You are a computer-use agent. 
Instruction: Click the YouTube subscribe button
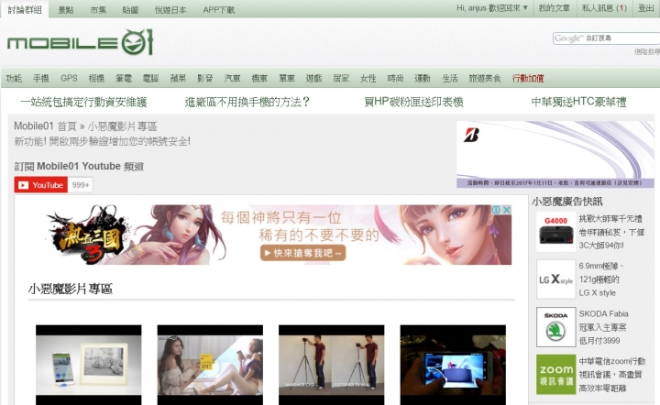[41, 185]
